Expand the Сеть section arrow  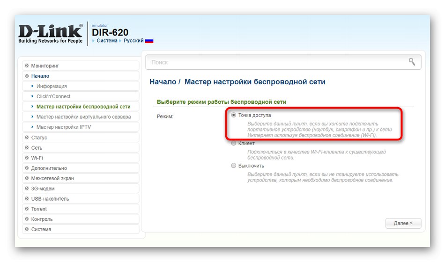pyautogui.click(x=27, y=147)
